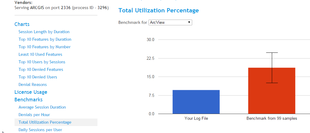Image resolution: width=310 pixels, height=133 pixels.
Task: Open the Benchmark for ArcView dropdown
Action: tap(170, 22)
